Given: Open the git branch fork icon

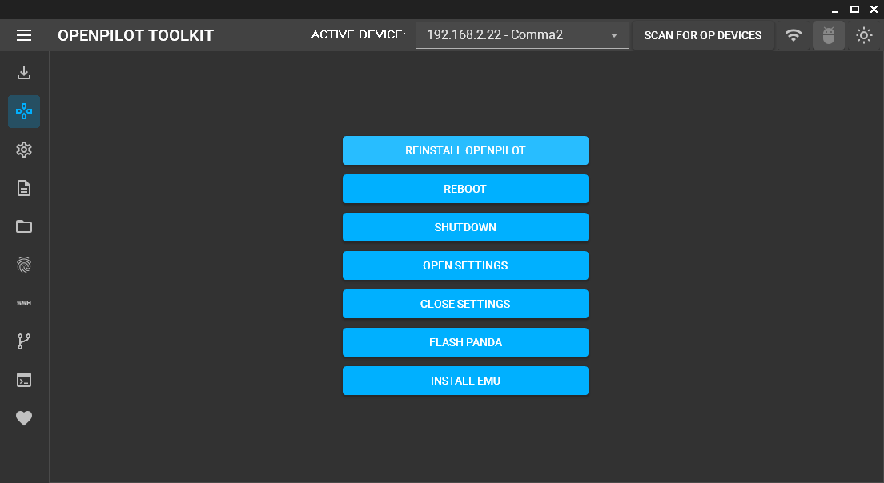Looking at the screenshot, I should pyautogui.click(x=24, y=341).
